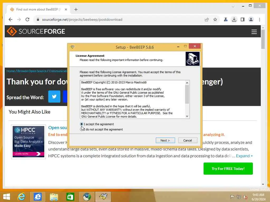The image size is (270, 202).
Task: Launch Internet Explorer from the taskbar
Action: coord(21,197)
